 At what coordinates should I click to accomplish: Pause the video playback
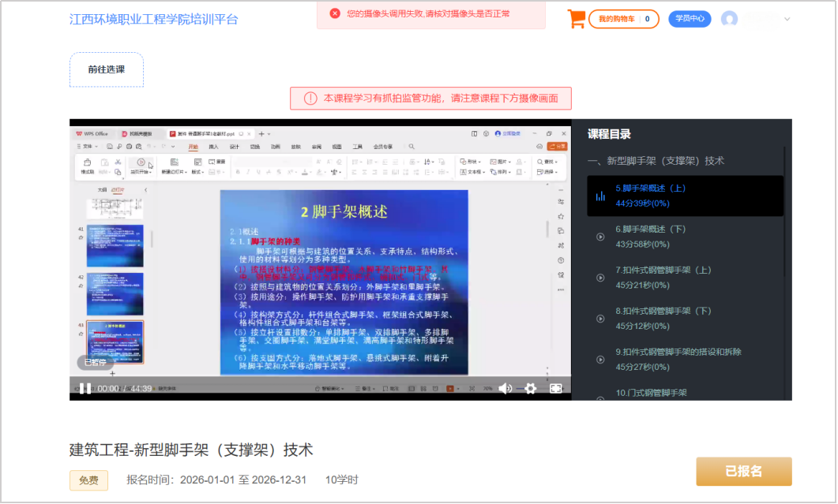coord(85,389)
